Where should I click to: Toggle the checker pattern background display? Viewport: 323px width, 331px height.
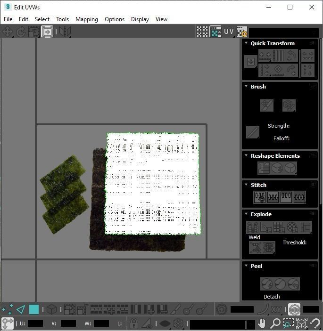click(x=202, y=32)
